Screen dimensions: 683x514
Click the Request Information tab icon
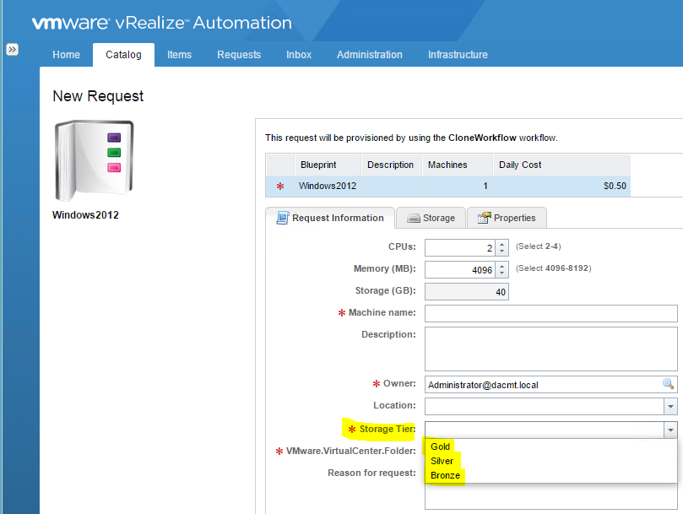(x=283, y=218)
